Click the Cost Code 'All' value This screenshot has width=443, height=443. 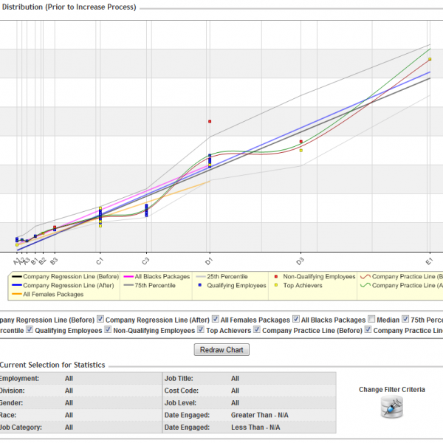(x=235, y=391)
